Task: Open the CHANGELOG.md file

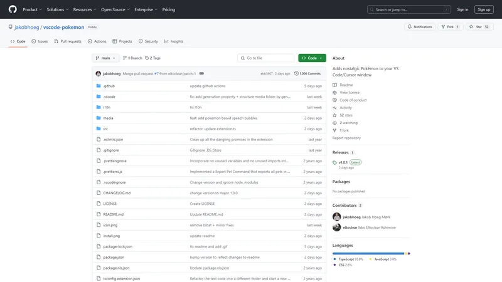Action: coord(117,193)
